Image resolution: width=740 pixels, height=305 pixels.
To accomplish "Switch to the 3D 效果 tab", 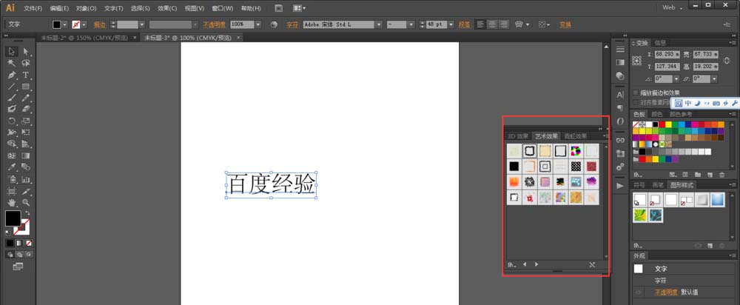I will (518, 136).
